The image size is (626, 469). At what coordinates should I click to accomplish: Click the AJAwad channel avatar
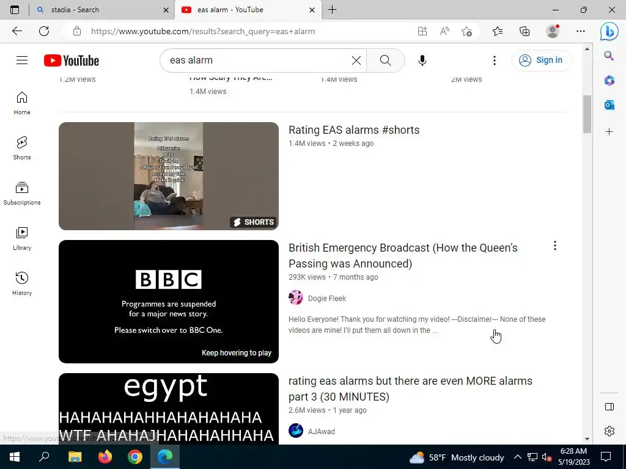[x=296, y=431]
